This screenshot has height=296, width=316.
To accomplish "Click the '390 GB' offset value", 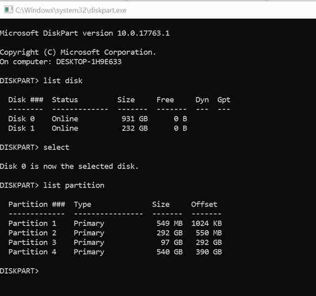I will click(209, 252).
